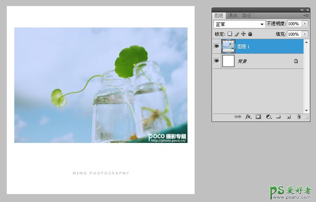Toggle lock position move icon
Viewport: 316px width, 202px height.
pyautogui.click(x=243, y=34)
